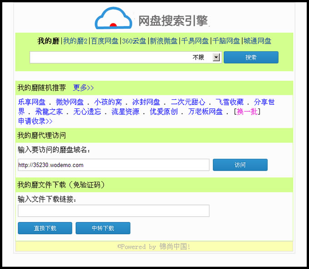The width and height of the screenshot is (309, 269).
Task: Open the 更多>> link
Action: (x=83, y=88)
